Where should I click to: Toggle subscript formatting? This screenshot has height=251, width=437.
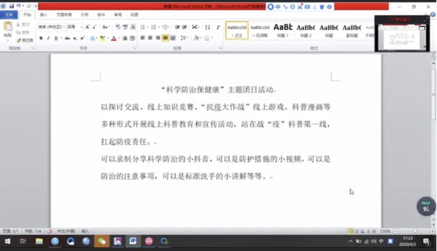(x=75, y=38)
